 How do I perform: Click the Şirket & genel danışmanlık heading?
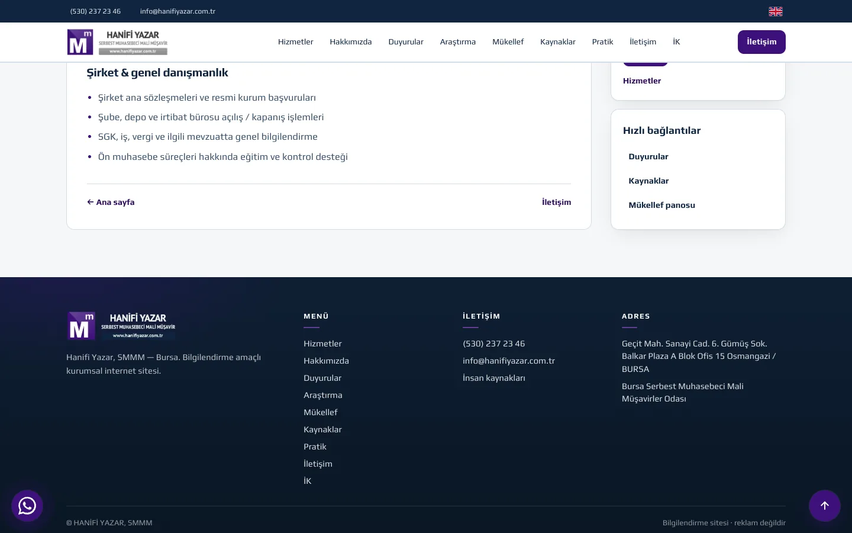(157, 72)
